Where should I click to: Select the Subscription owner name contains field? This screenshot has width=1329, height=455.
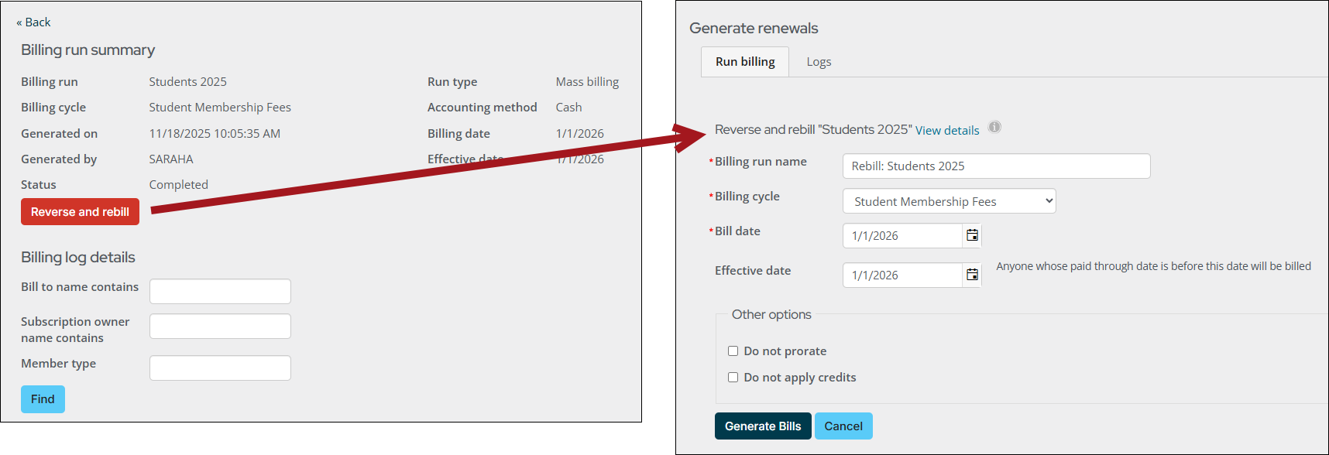tap(220, 327)
